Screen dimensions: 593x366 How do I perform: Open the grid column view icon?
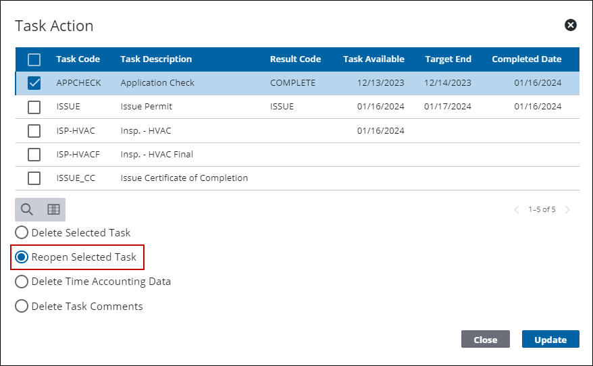point(53,209)
